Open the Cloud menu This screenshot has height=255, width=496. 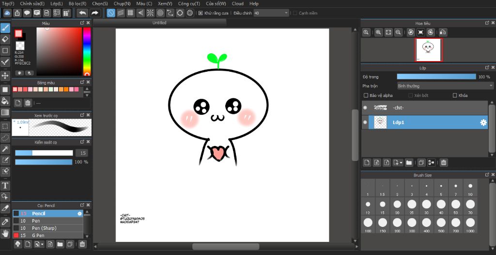click(237, 3)
